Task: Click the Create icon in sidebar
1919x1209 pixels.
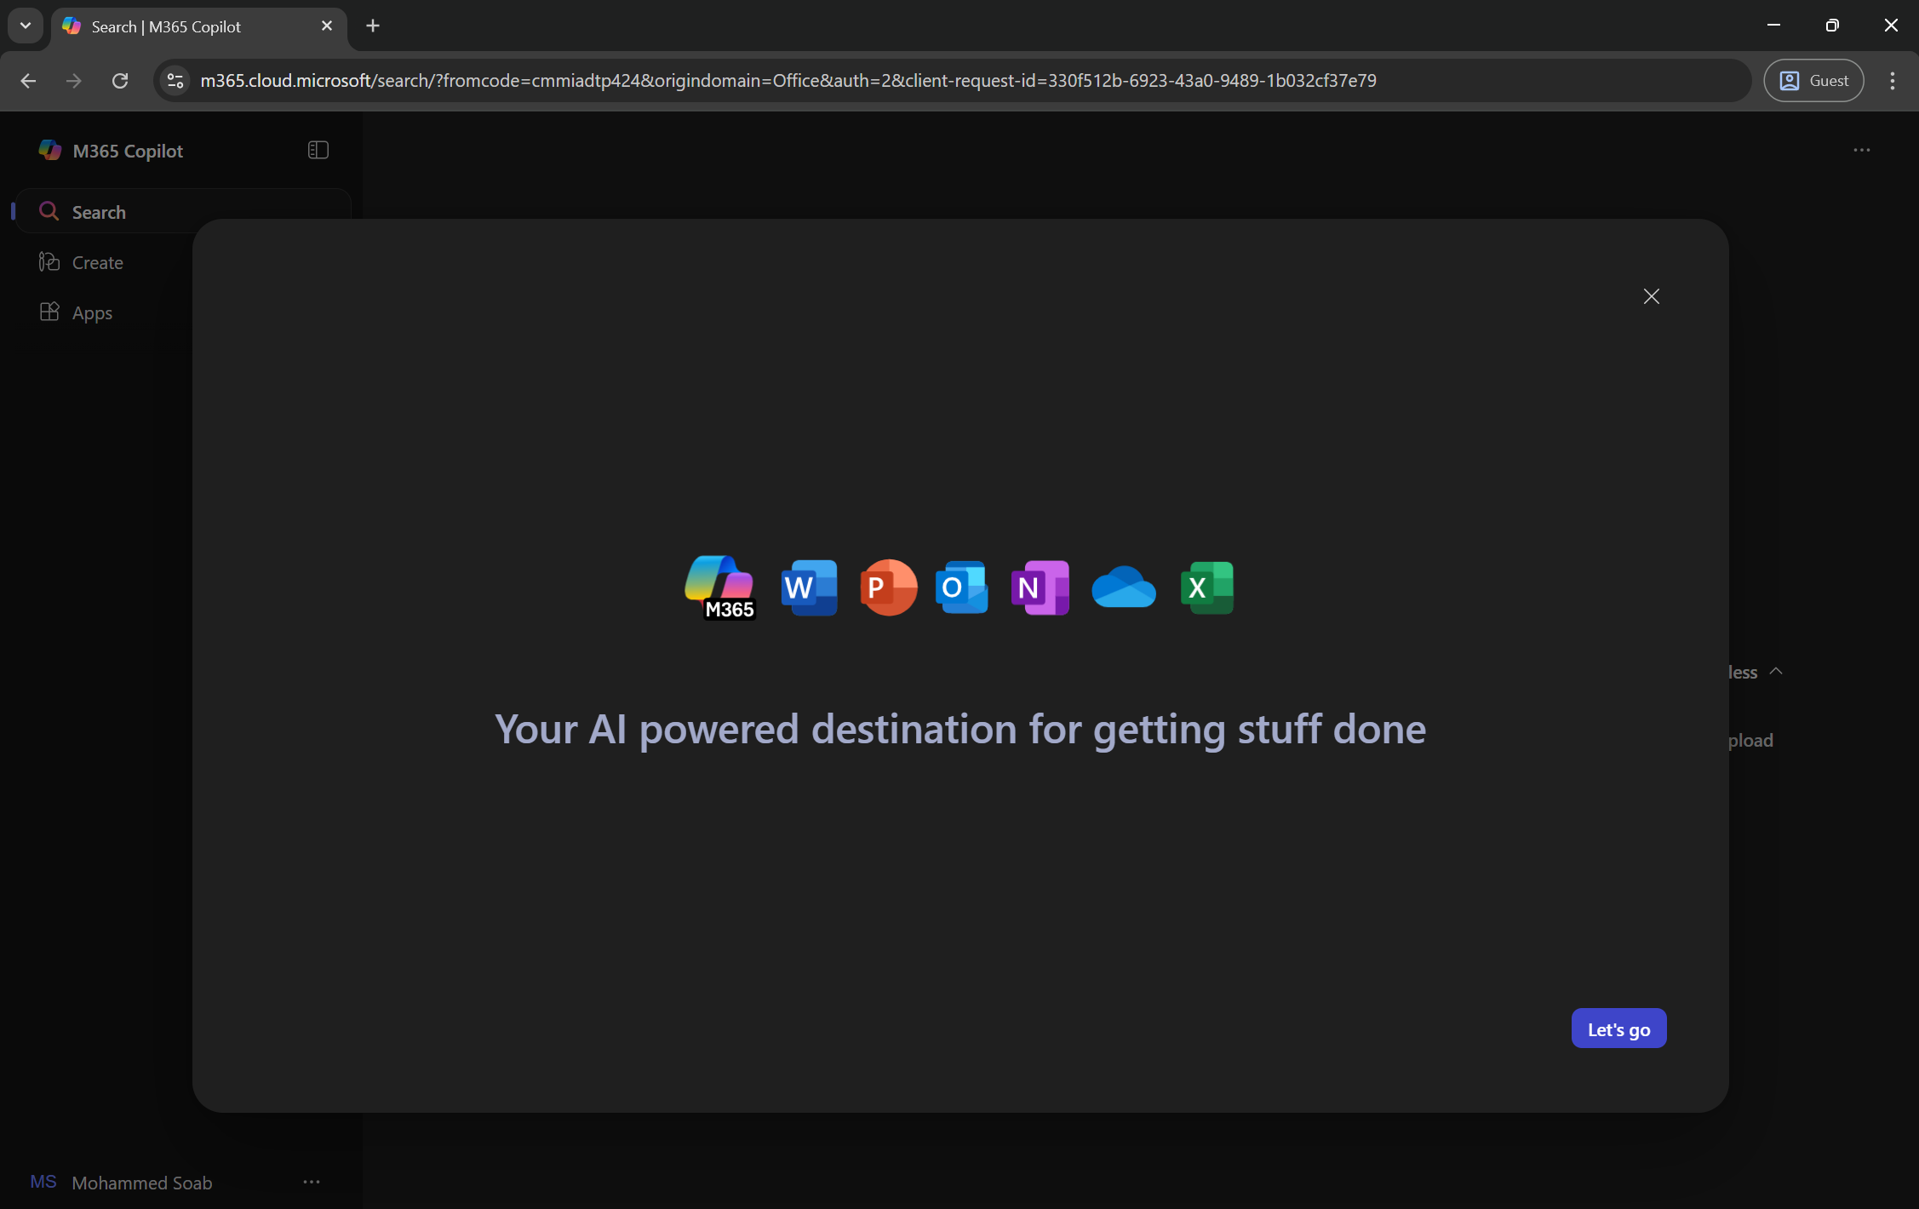Action: coord(49,261)
